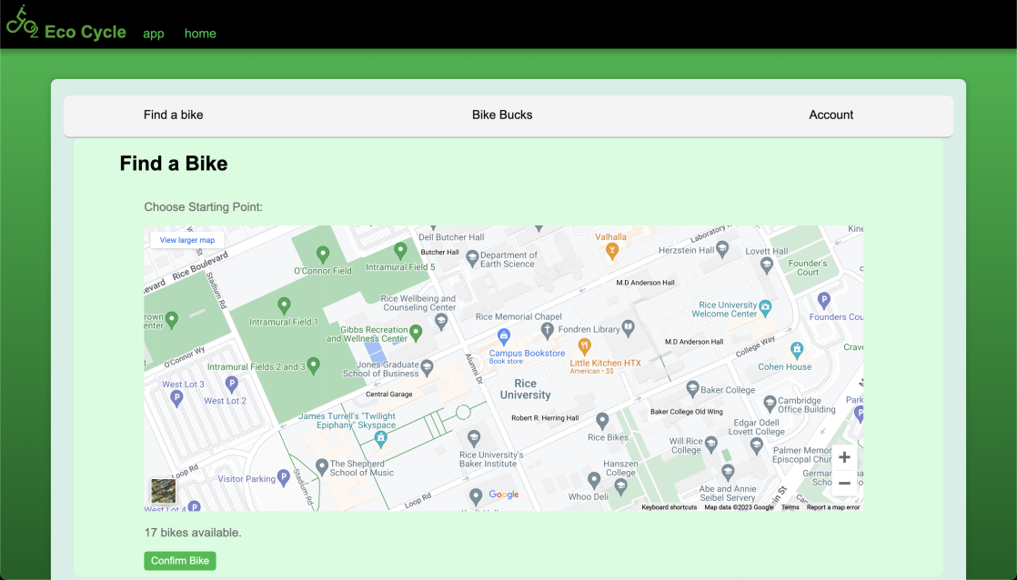Click the Hanszen College marker
1017x580 pixels.
[x=620, y=486]
